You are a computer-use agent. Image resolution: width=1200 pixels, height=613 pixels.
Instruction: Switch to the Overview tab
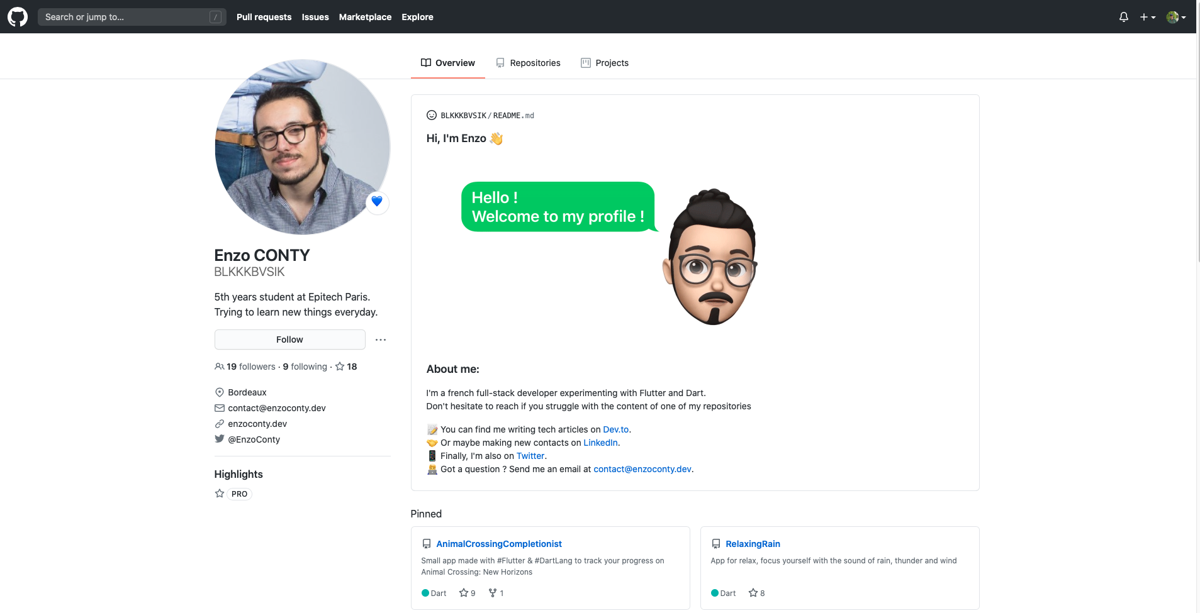coord(447,63)
